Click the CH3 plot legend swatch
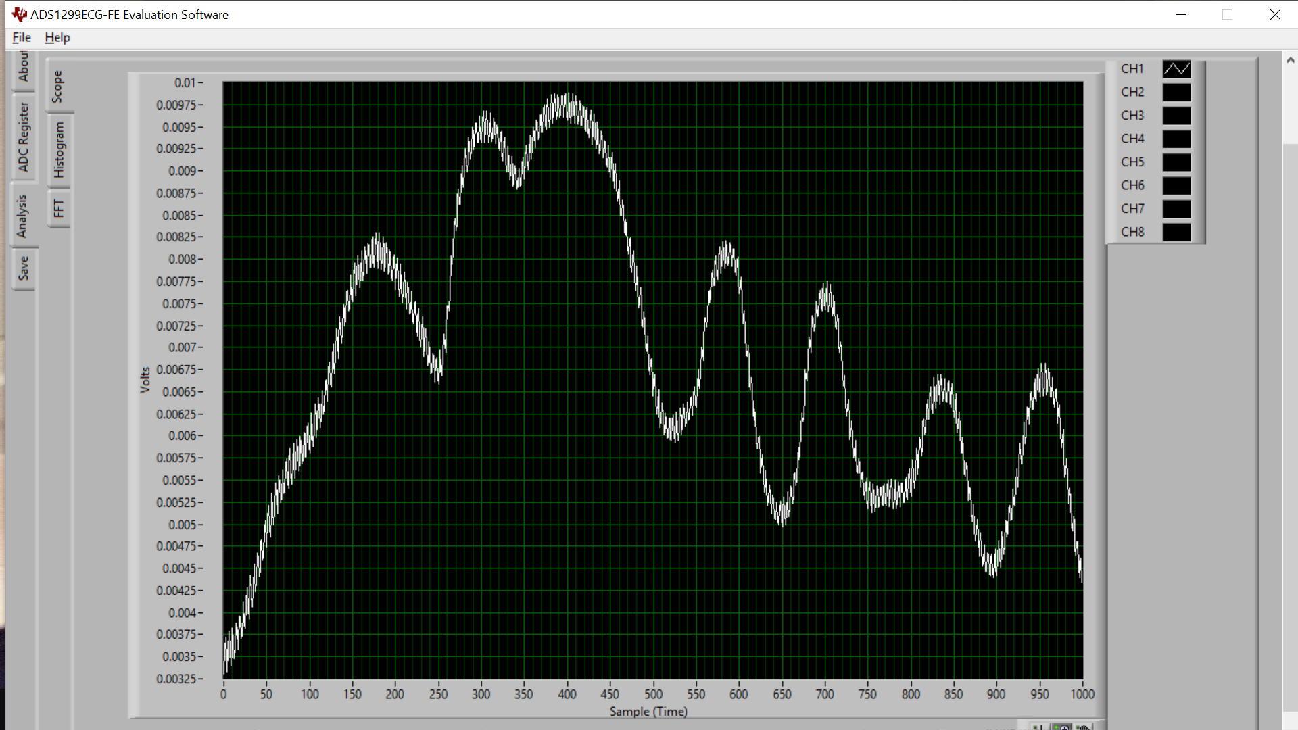1298x730 pixels. [1176, 116]
